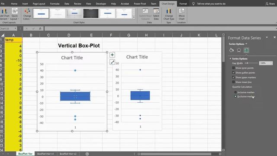277x156 pixels.
Task: Click the Gap Width percent field
Action: [264, 63]
